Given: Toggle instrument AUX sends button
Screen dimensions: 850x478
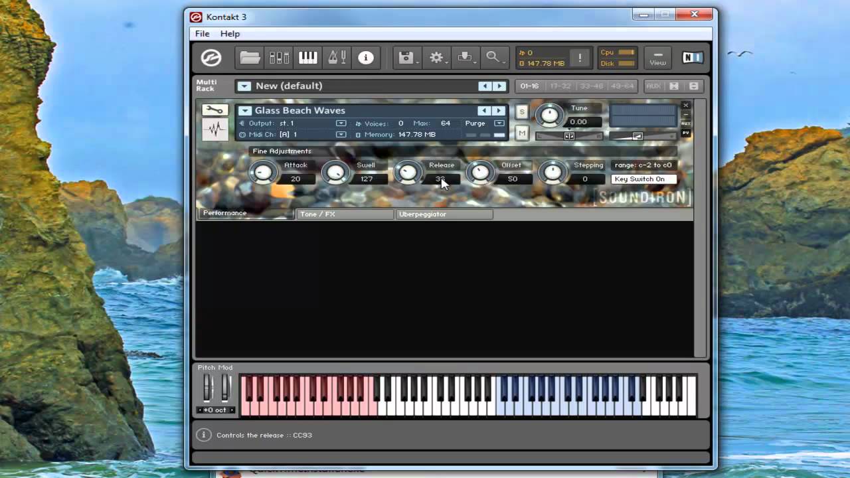Looking at the screenshot, I should 686,123.
